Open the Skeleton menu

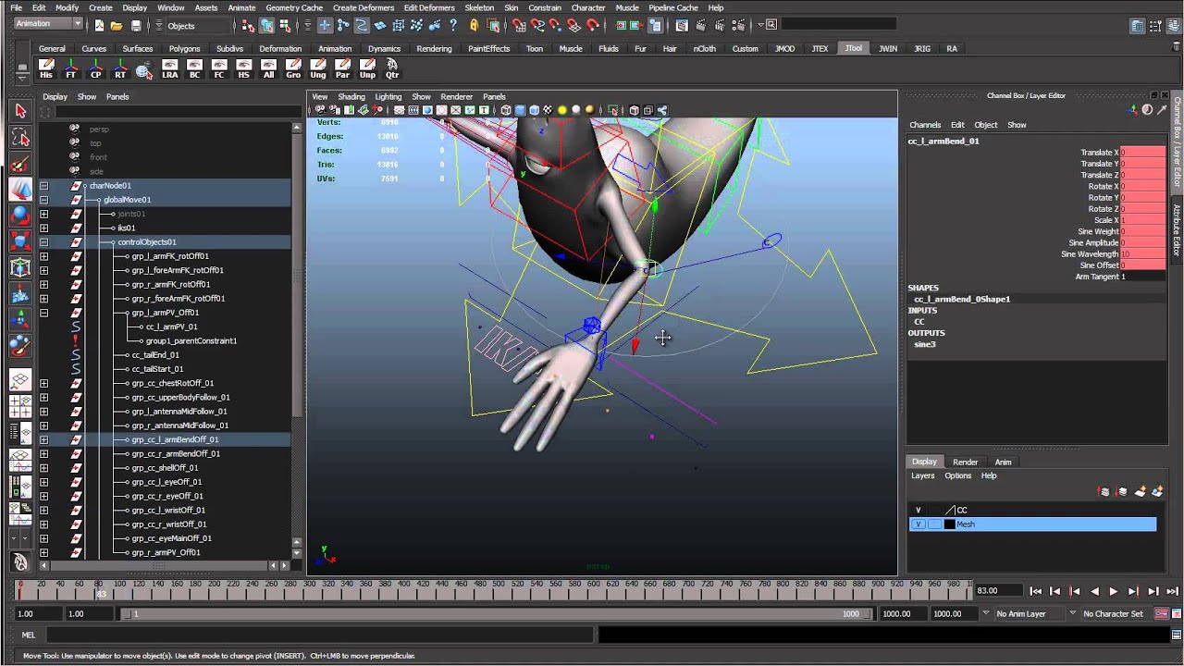point(479,7)
